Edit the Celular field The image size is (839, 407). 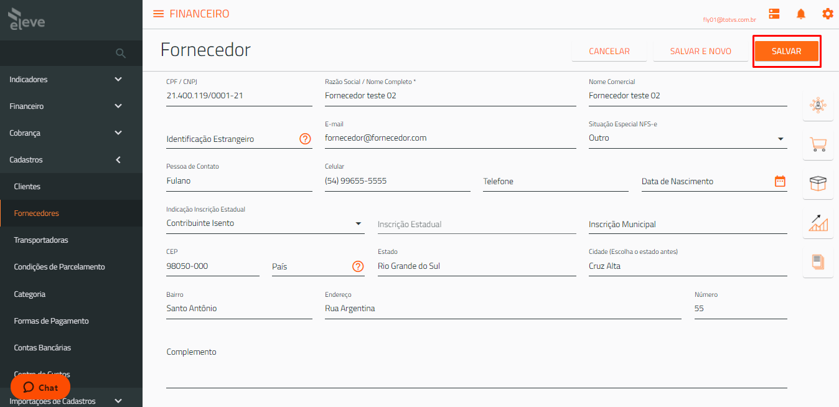pos(398,181)
